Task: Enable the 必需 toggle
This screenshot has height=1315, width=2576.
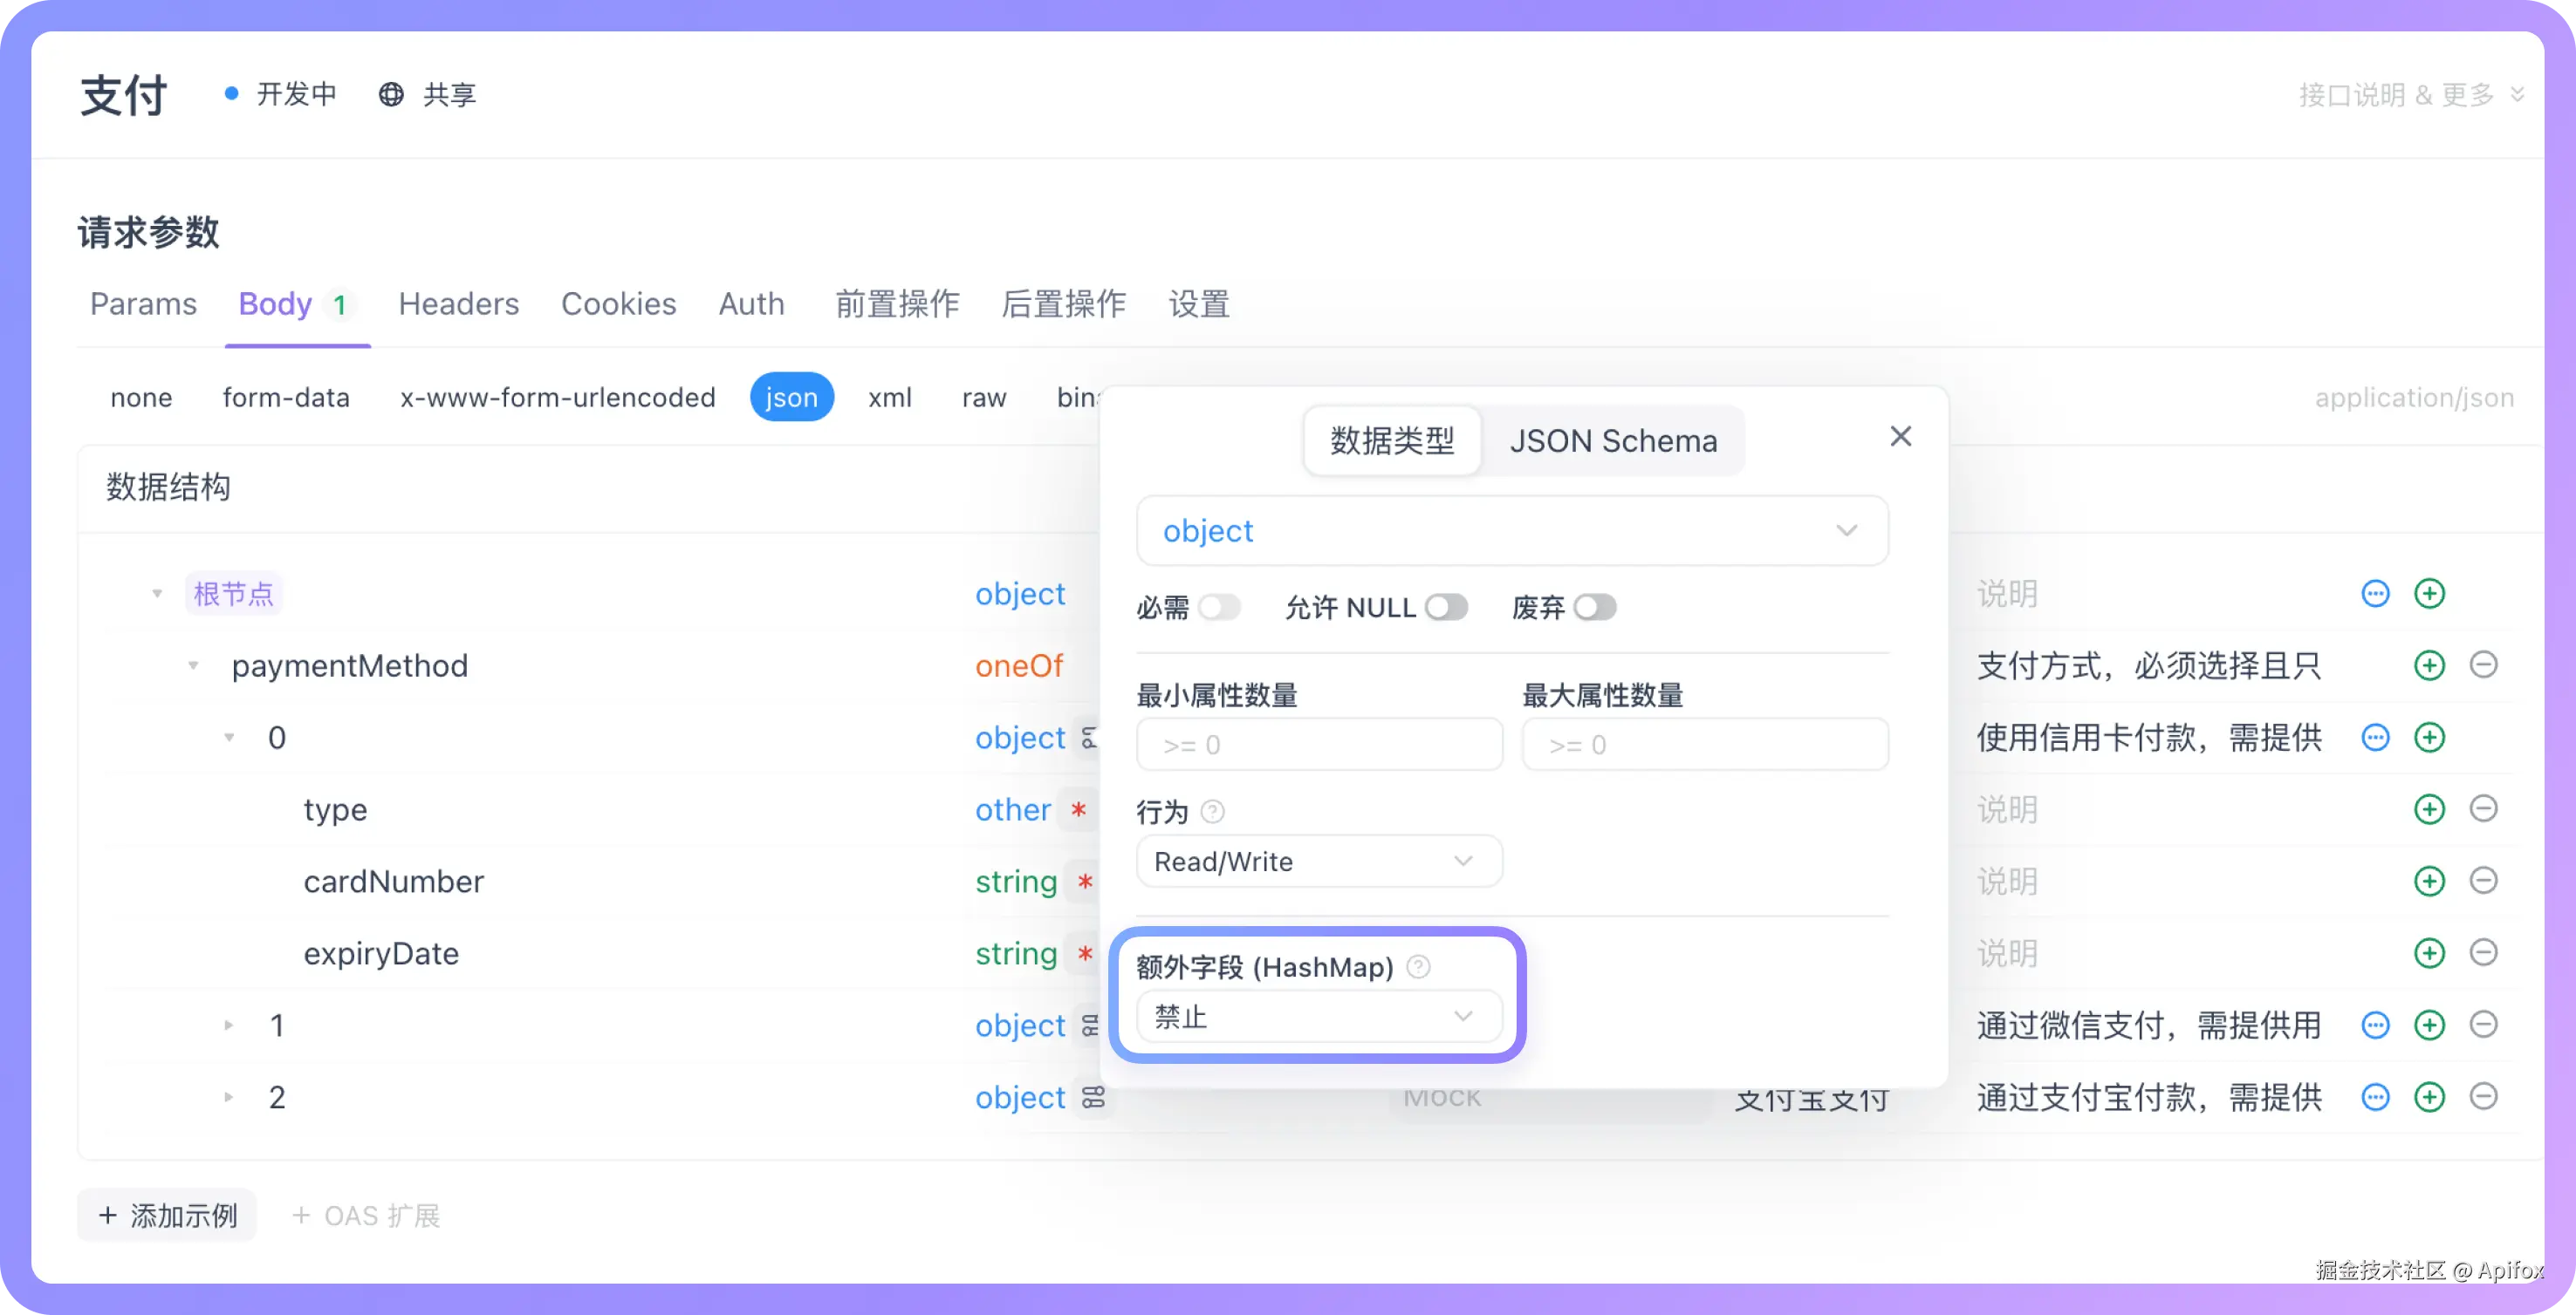Action: click(1220, 607)
